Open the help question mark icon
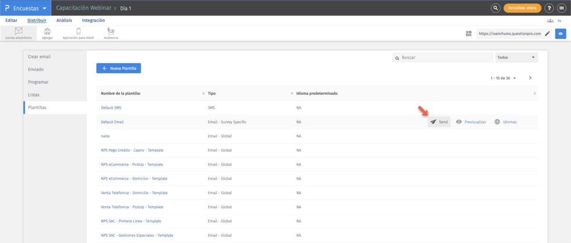571x243 pixels. coord(549,8)
